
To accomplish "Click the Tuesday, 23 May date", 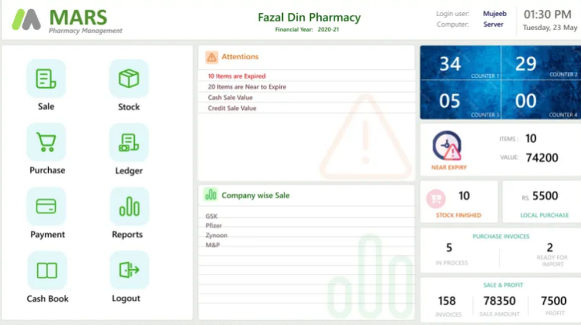I will [550, 27].
